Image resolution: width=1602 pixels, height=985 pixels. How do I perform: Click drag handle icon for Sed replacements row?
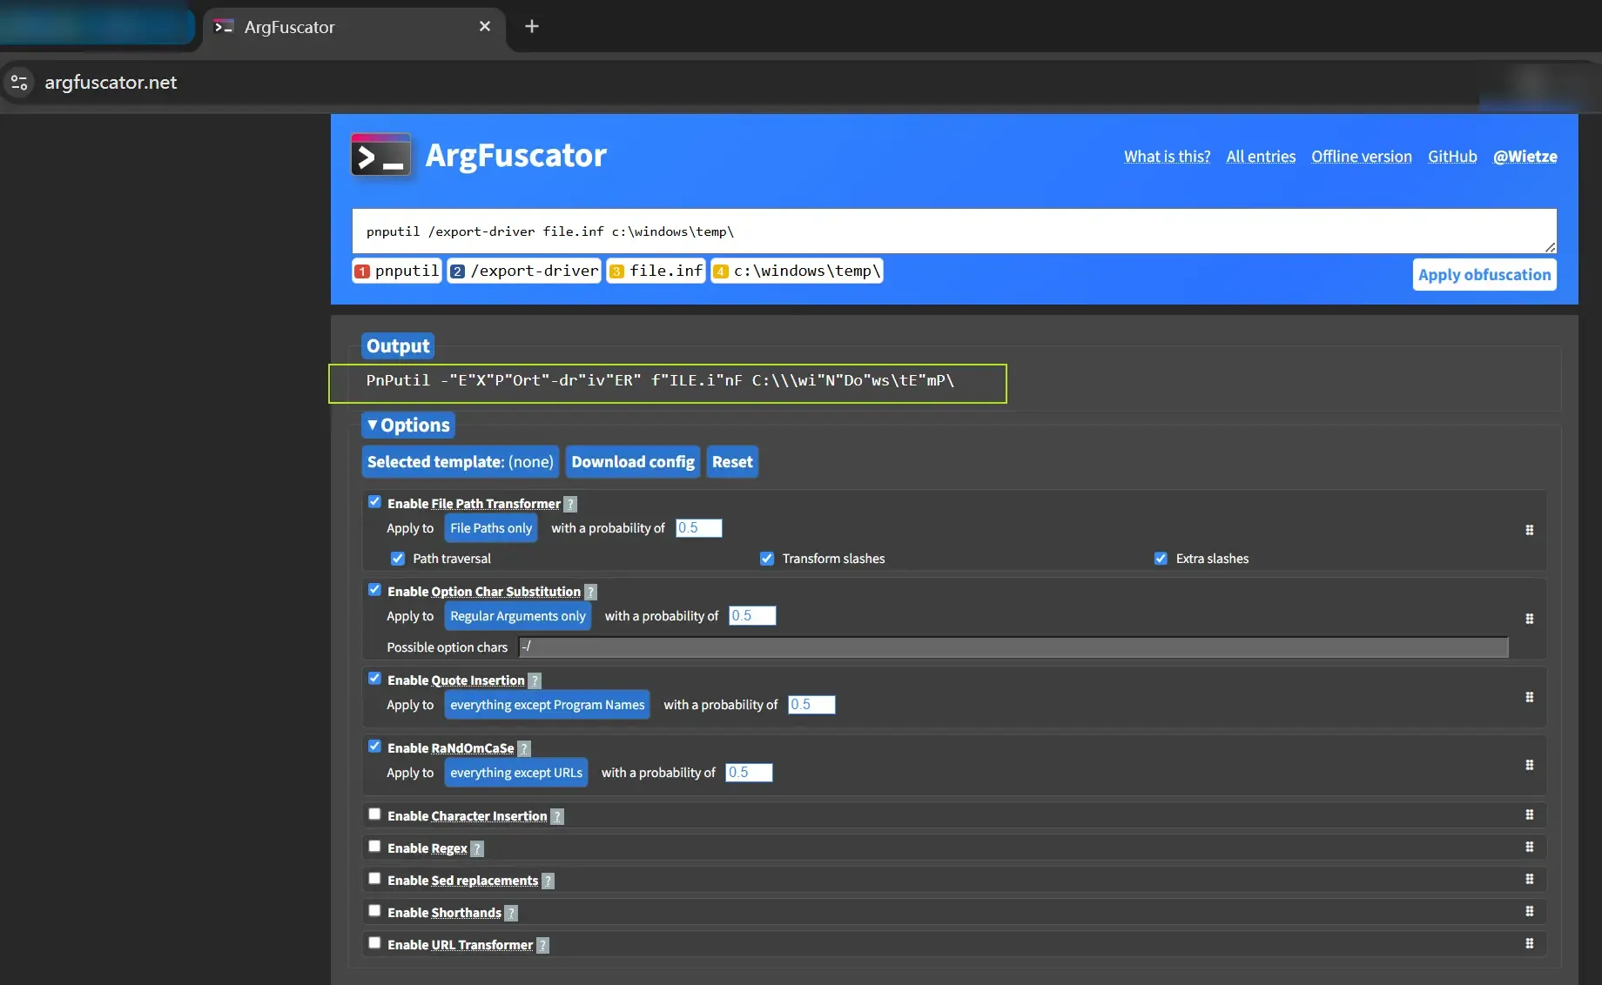coord(1530,879)
